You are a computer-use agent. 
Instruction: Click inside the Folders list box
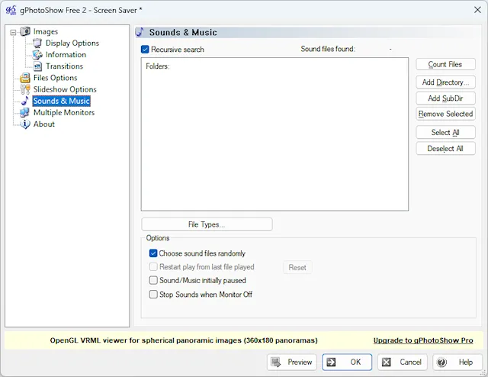274,137
